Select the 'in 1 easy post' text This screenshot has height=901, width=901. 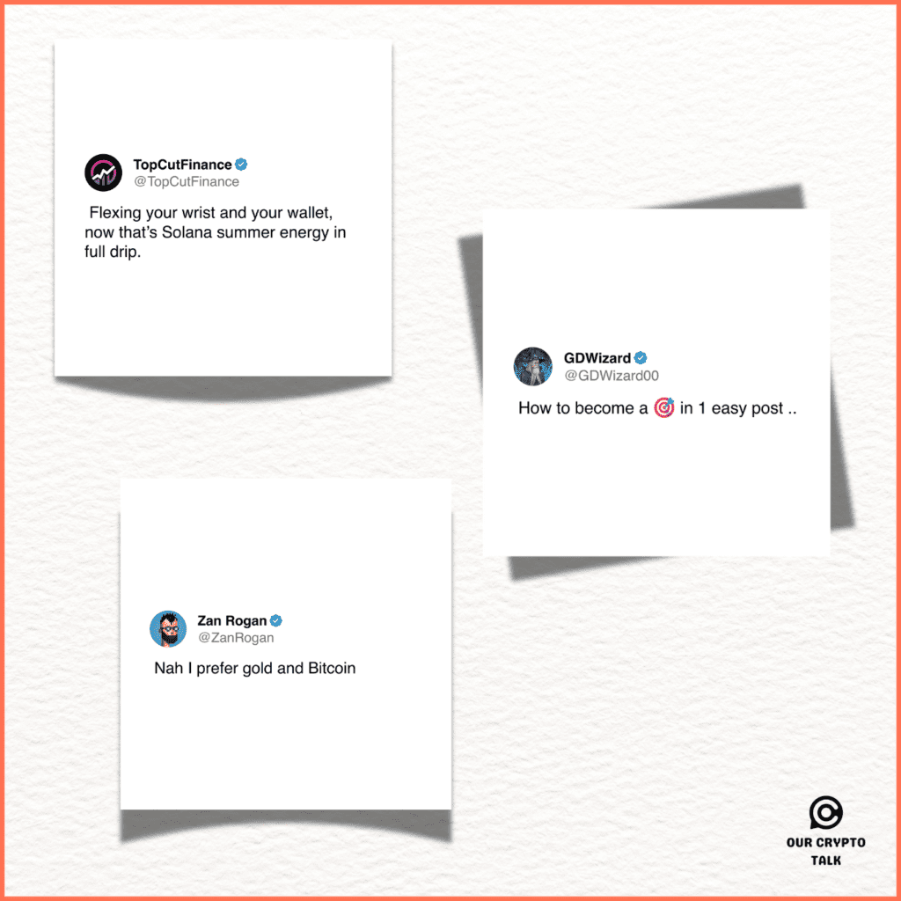pyautogui.click(x=738, y=408)
